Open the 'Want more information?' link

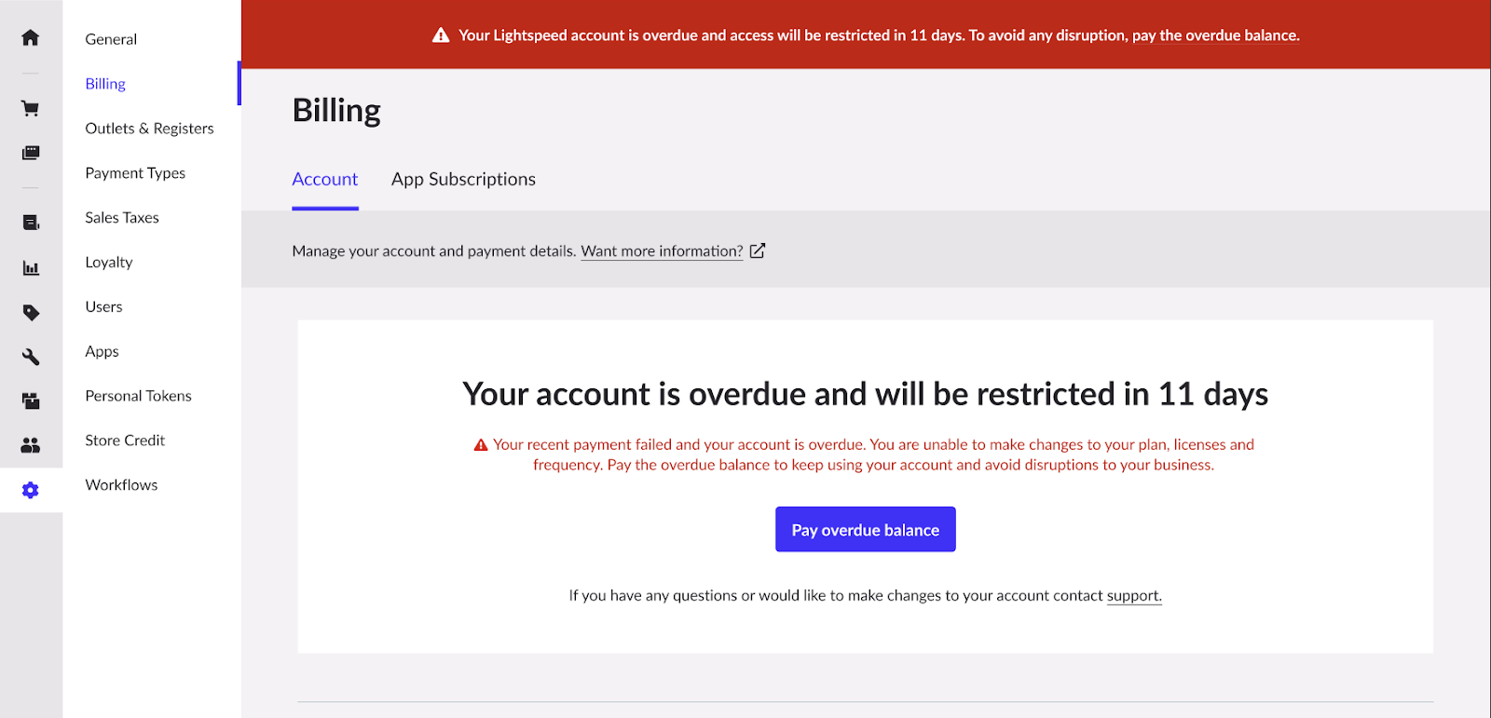pyautogui.click(x=662, y=251)
